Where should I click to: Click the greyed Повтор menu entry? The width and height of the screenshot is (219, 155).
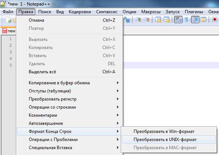[70, 28]
